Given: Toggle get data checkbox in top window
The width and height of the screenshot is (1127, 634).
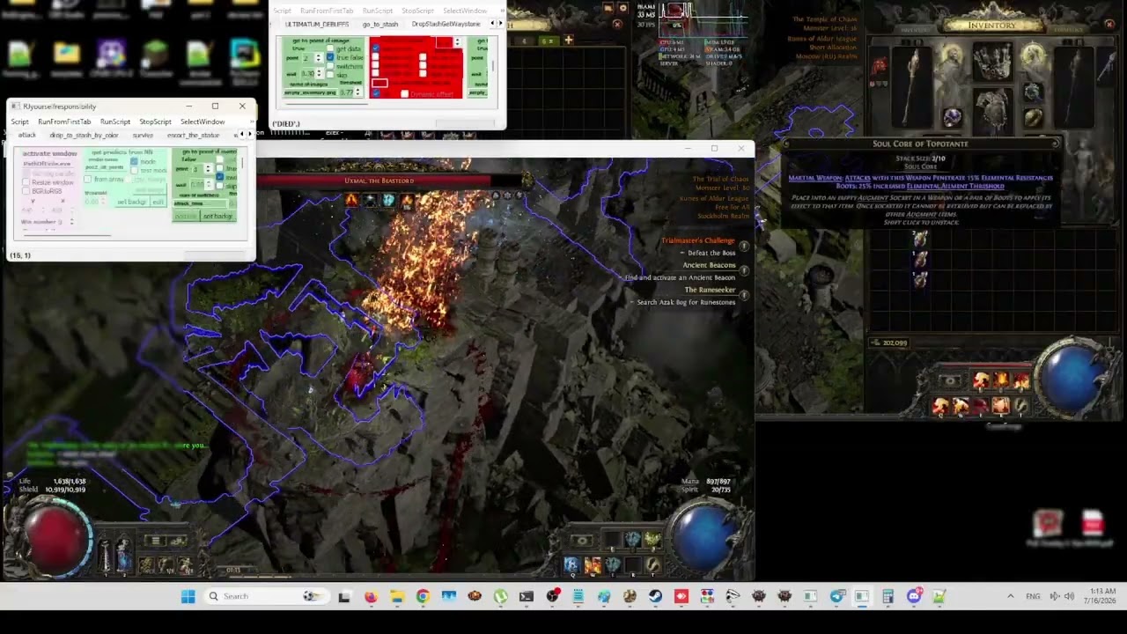Looking at the screenshot, I should (330, 49).
